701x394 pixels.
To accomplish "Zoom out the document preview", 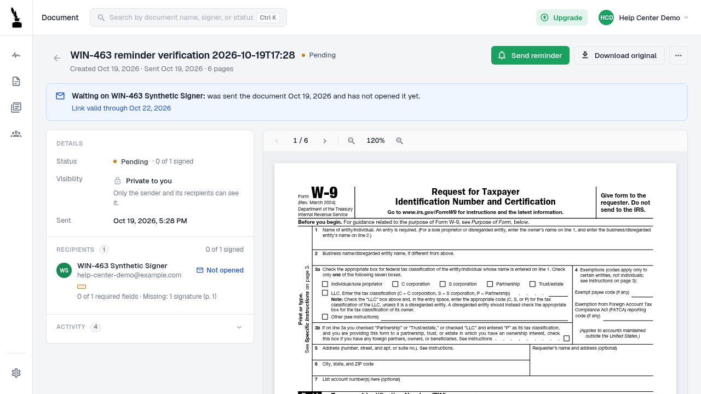I will [x=352, y=141].
